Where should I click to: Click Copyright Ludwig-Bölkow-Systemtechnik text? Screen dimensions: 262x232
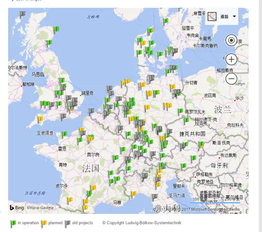point(142,223)
